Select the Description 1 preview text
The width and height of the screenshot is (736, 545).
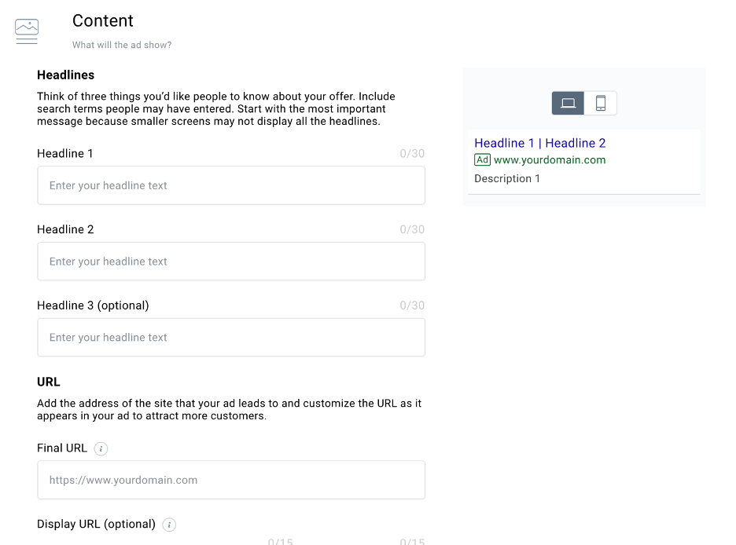point(507,178)
